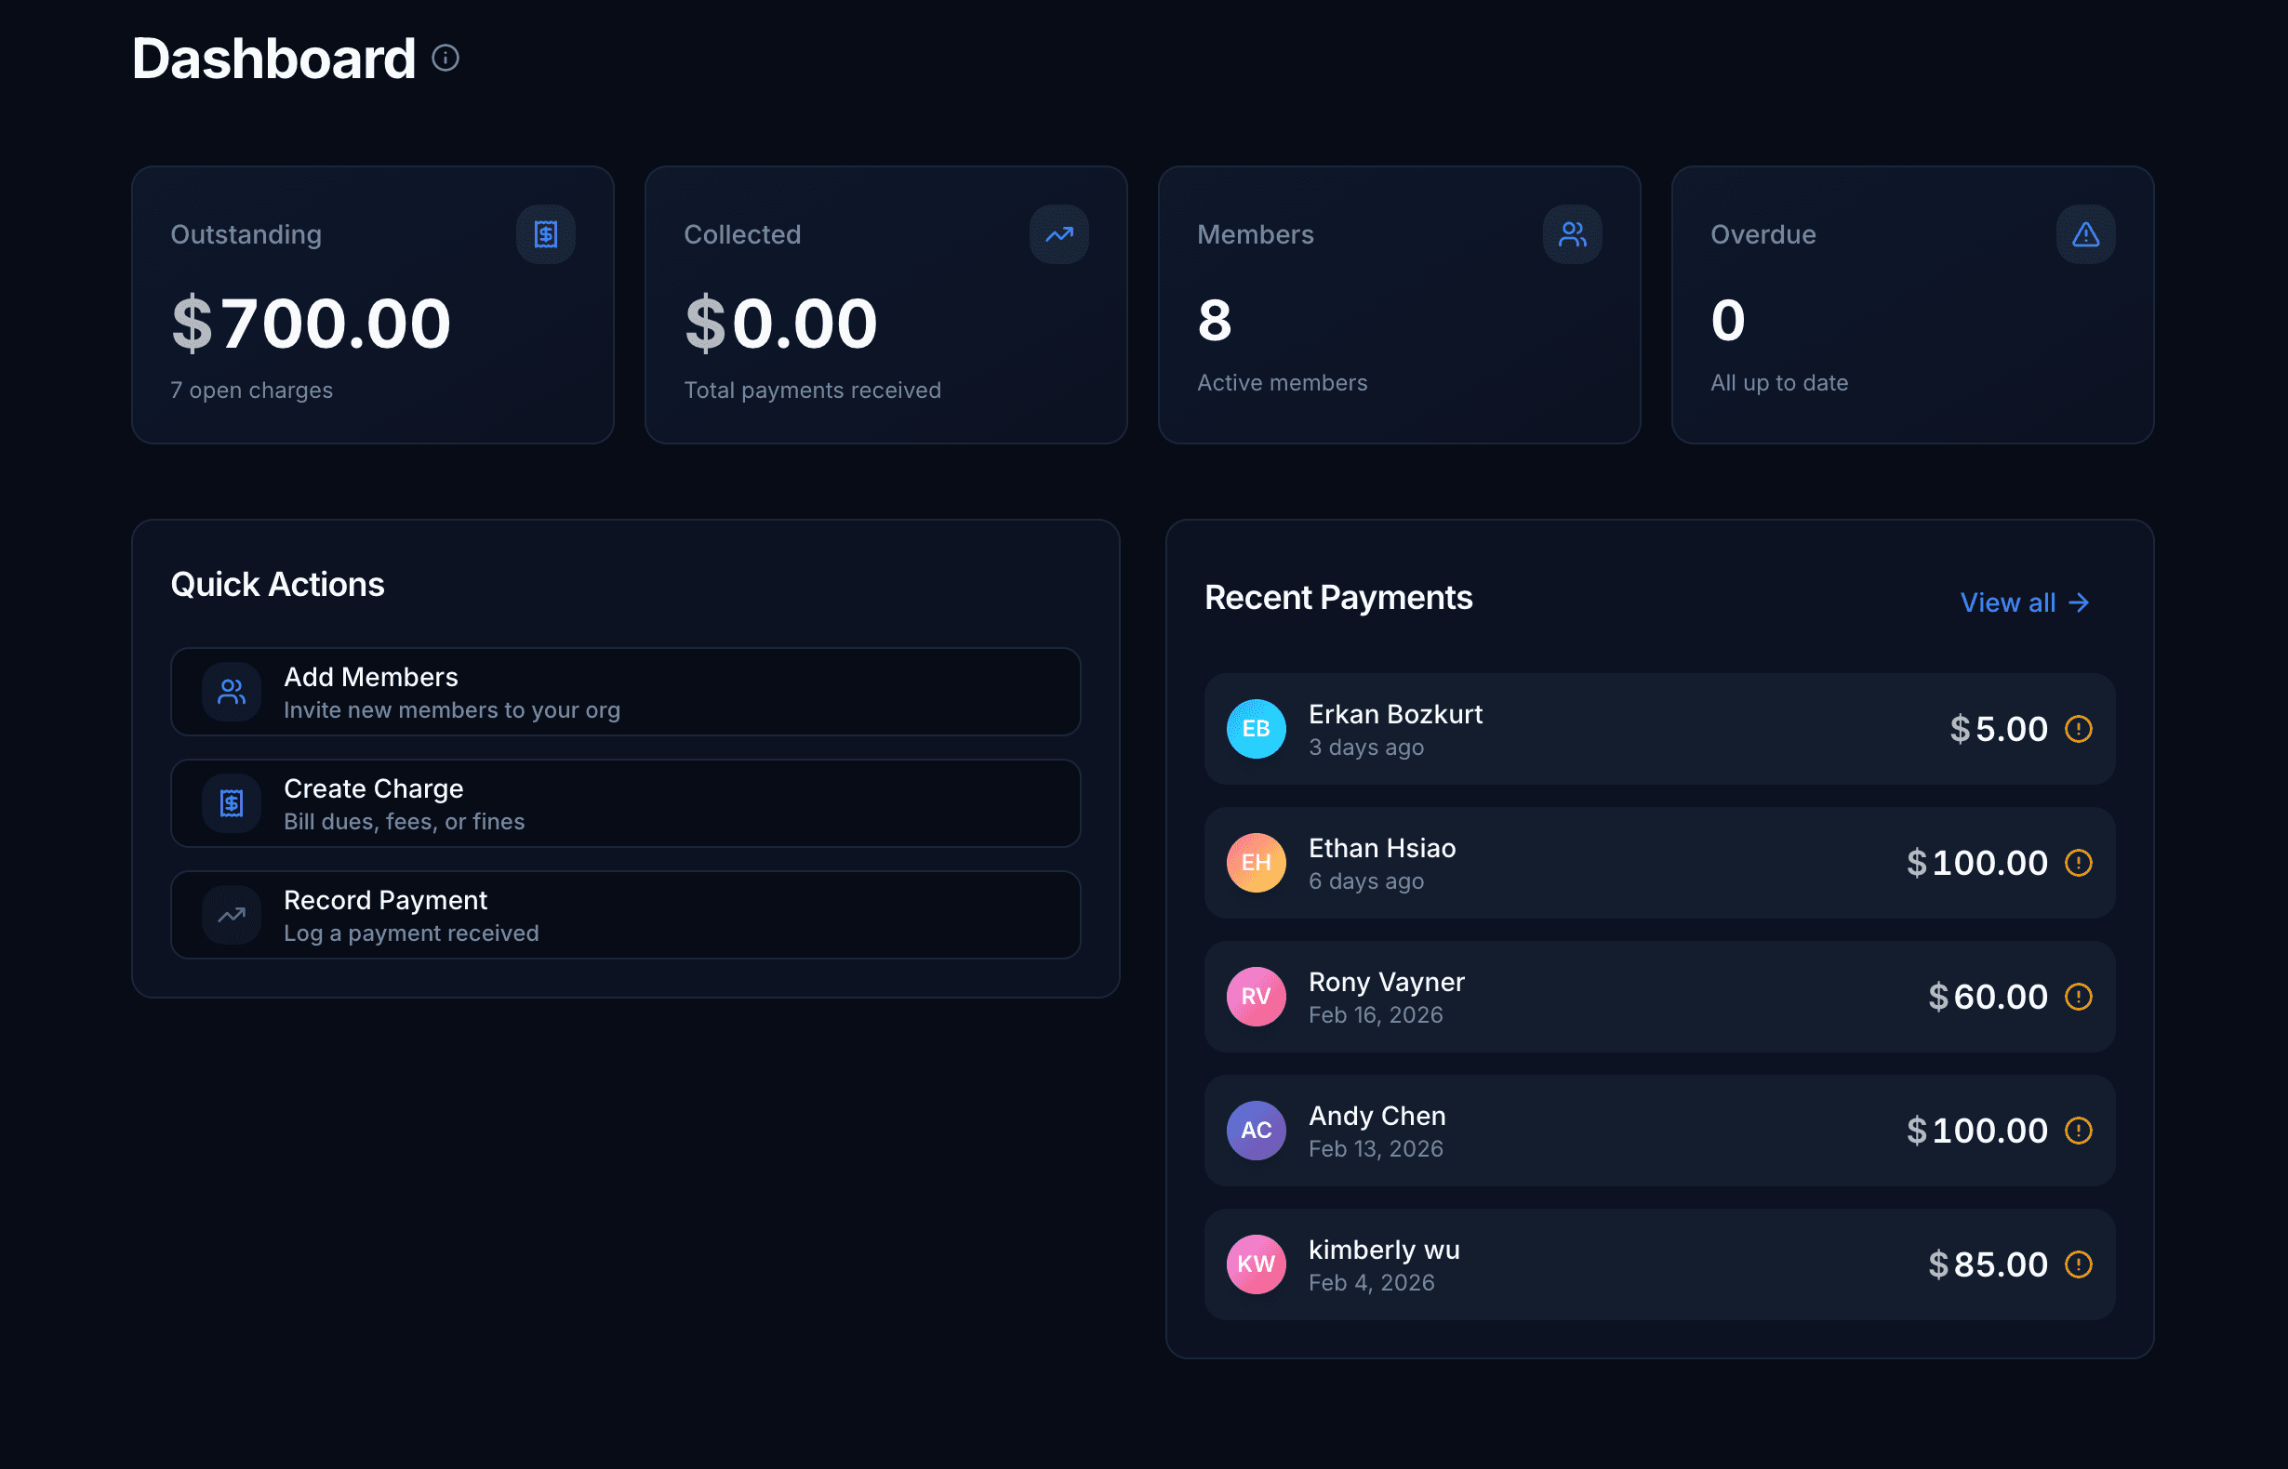
Task: Select the Create Charge quick action
Action: coord(625,803)
